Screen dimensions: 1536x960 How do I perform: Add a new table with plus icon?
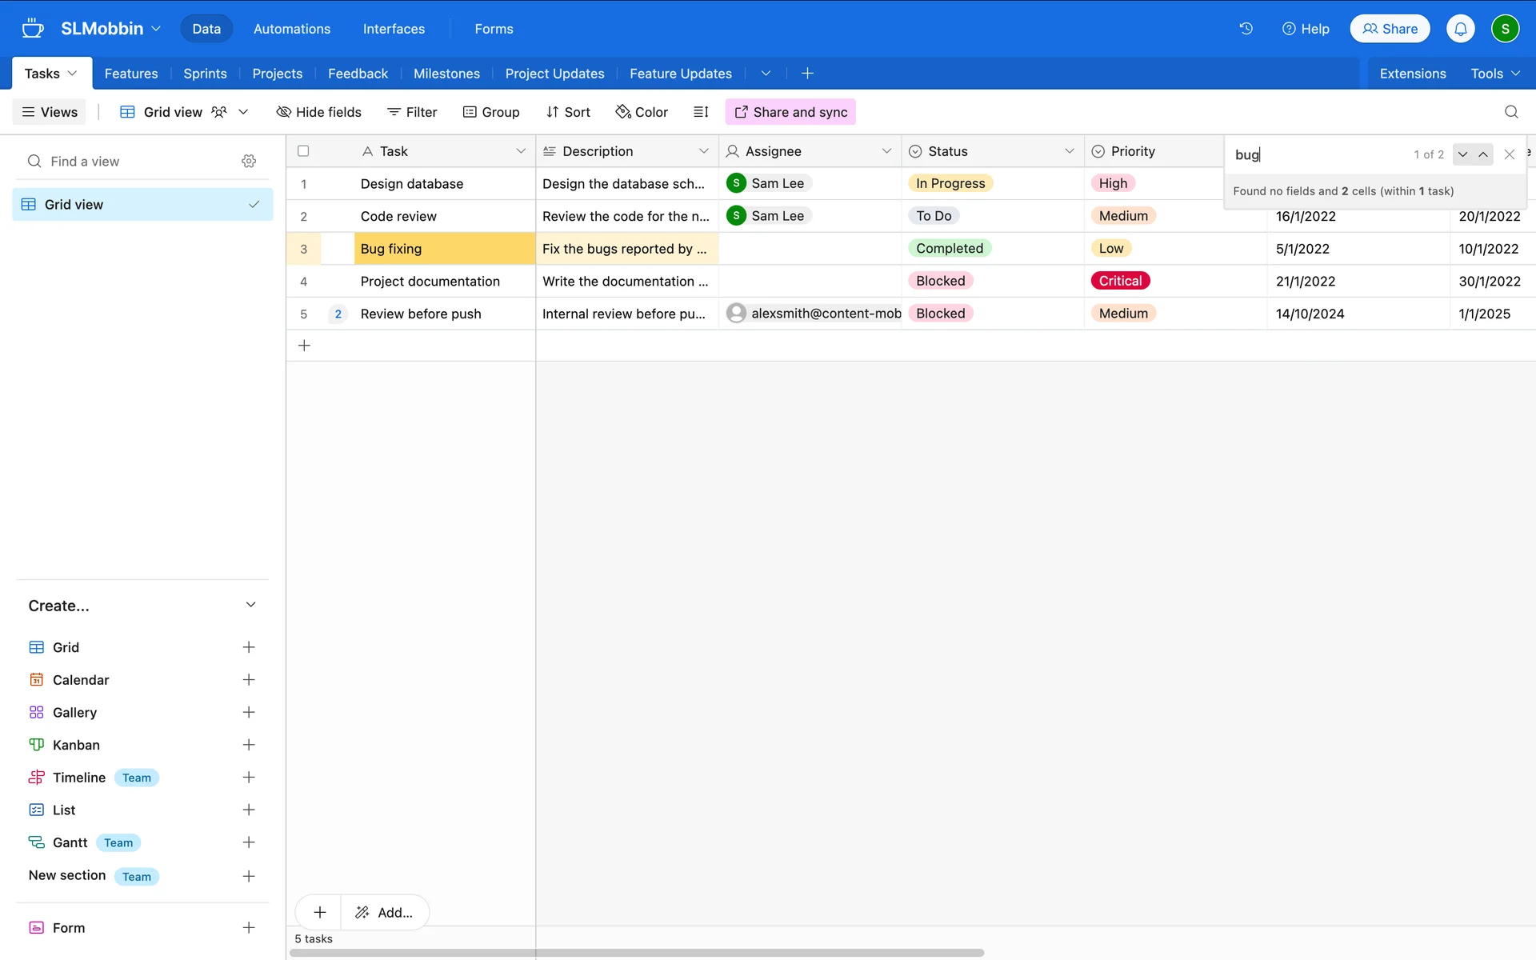click(x=807, y=74)
